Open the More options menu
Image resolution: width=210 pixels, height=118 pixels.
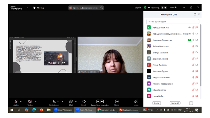pos(117,103)
